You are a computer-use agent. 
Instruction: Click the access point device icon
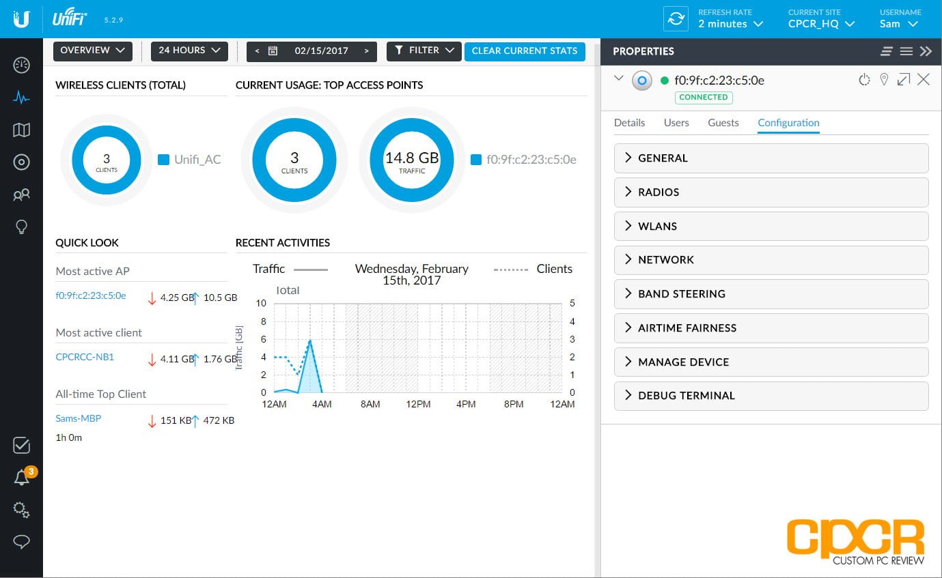641,81
